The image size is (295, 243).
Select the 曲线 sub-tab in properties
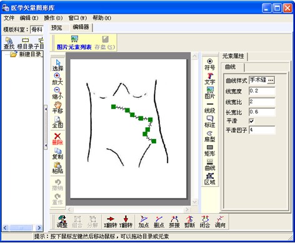pyautogui.click(x=231, y=67)
